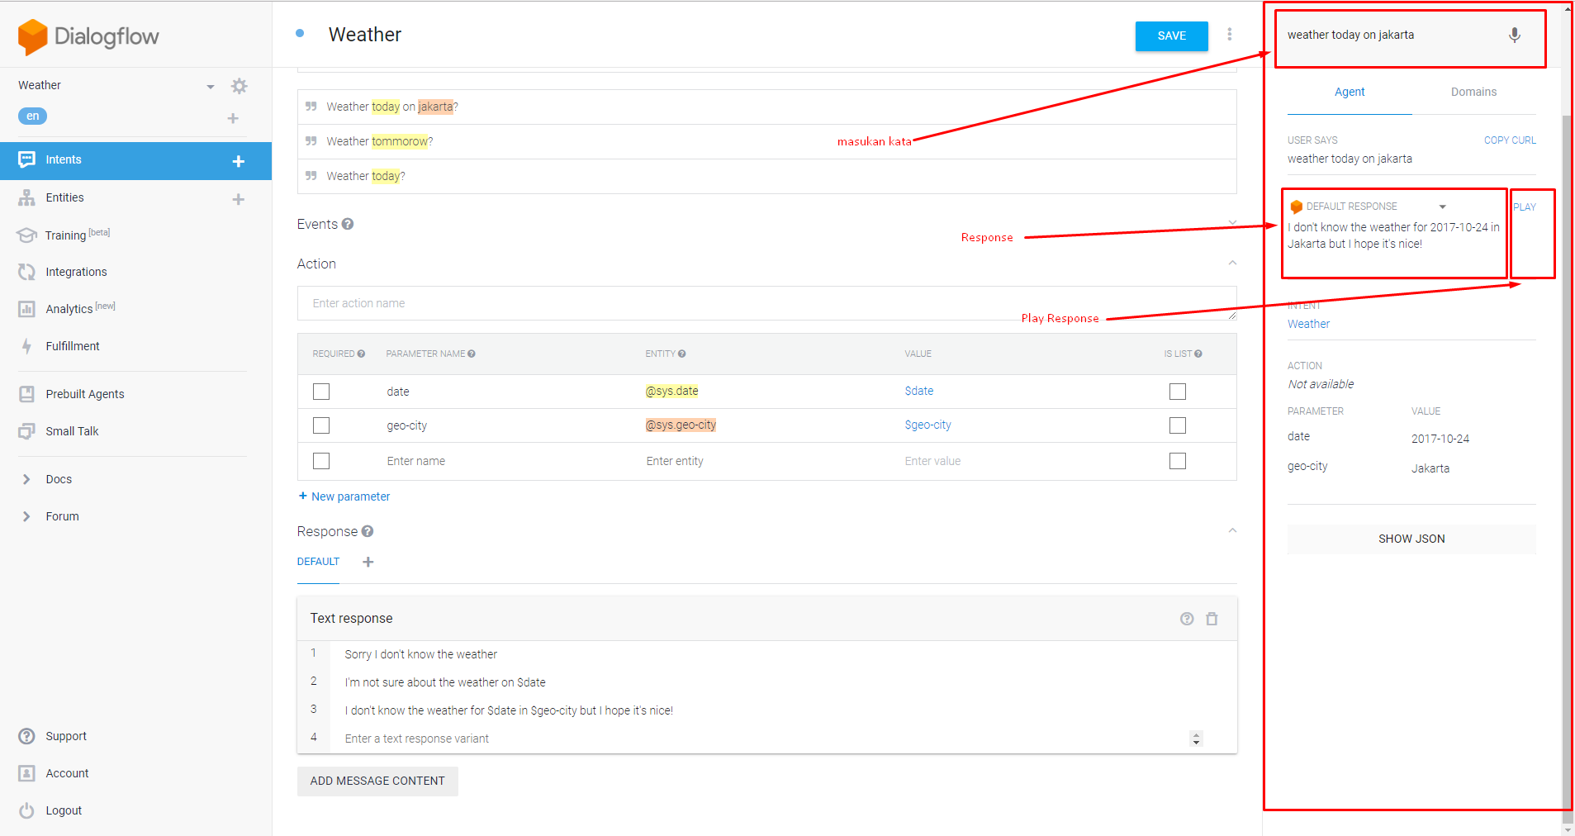
Task: Toggle Is List checkbox for geo-city
Action: [1178, 425]
